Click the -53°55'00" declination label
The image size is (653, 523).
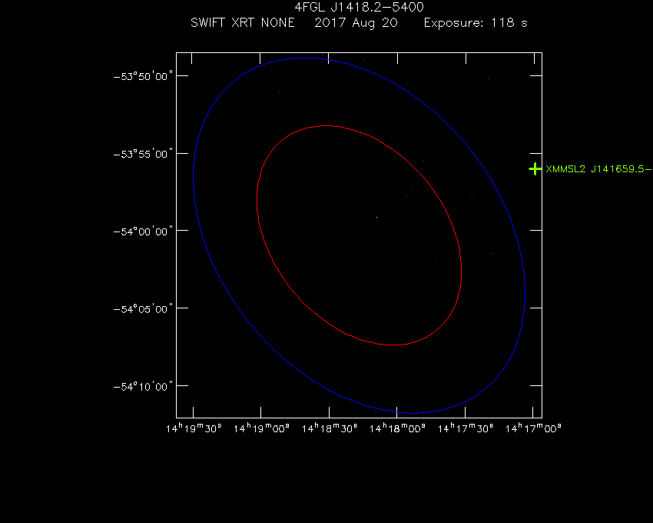pyautogui.click(x=143, y=154)
